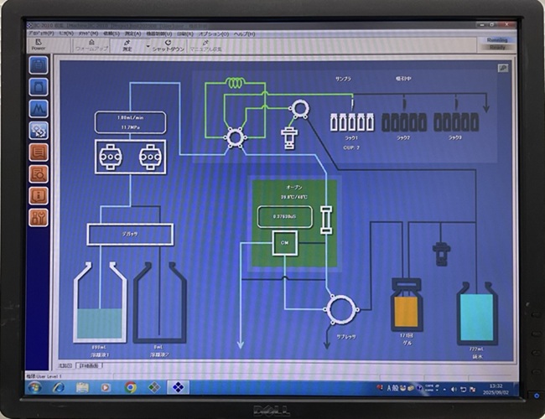Open Chrome from the Windows taskbar
545x419 pixels.
click(131, 387)
